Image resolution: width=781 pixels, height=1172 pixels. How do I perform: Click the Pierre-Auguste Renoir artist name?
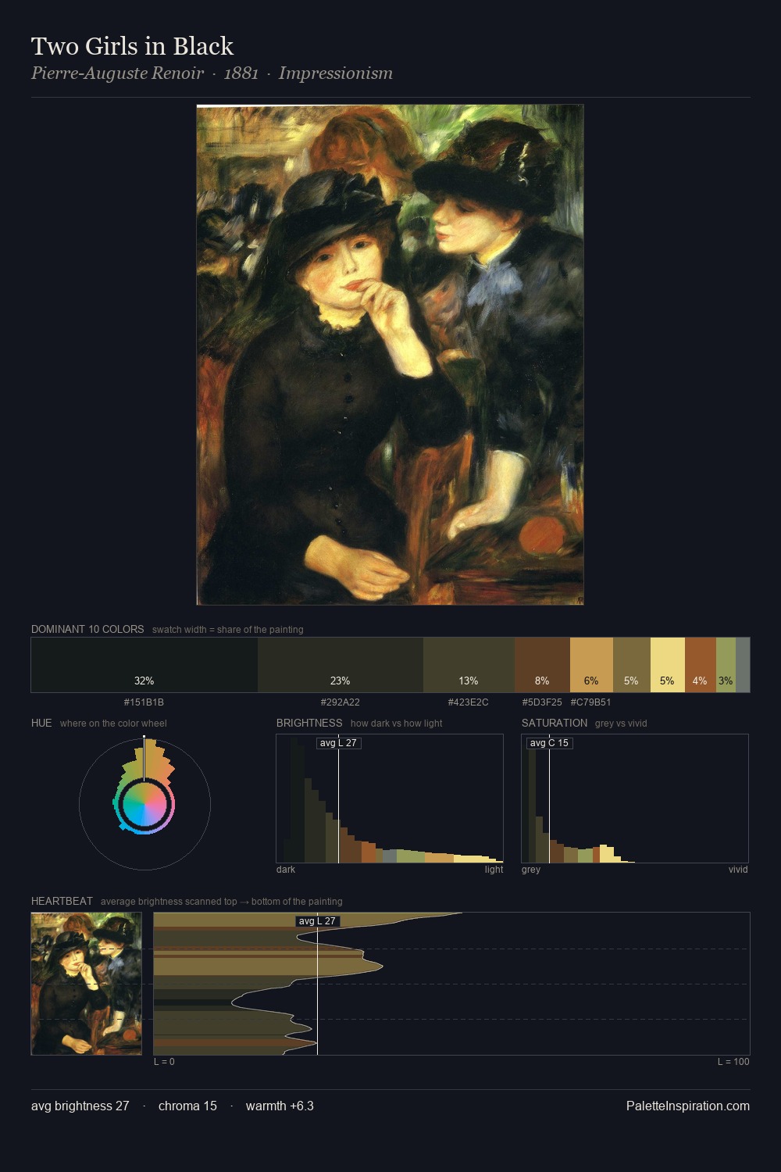117,73
